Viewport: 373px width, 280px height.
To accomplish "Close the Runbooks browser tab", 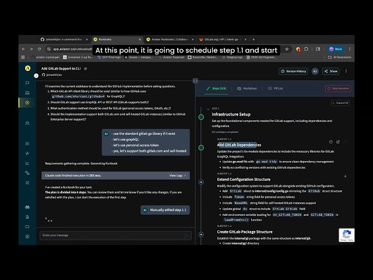I will 140,40.
